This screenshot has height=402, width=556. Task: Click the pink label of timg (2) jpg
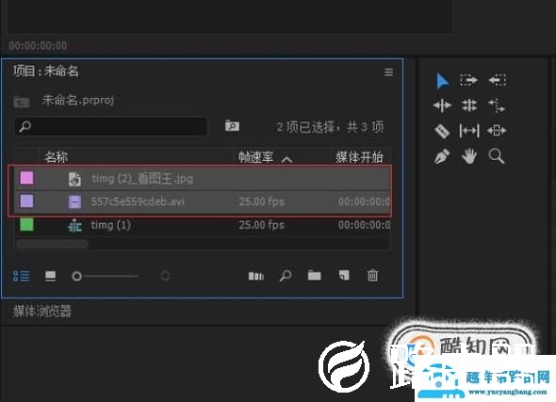(26, 178)
